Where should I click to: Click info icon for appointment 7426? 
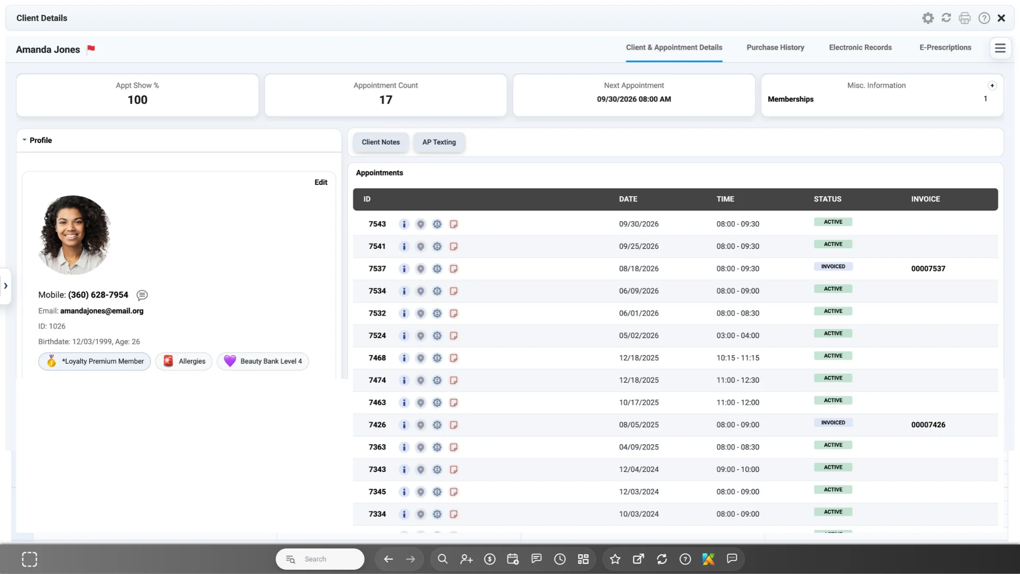pos(404,425)
